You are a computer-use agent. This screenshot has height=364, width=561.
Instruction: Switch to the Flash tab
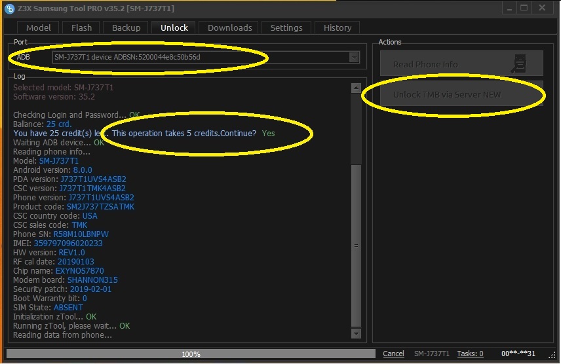[x=81, y=28]
